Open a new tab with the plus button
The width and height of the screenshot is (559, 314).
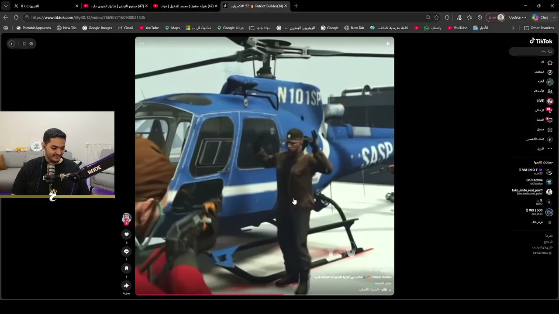pos(296,6)
